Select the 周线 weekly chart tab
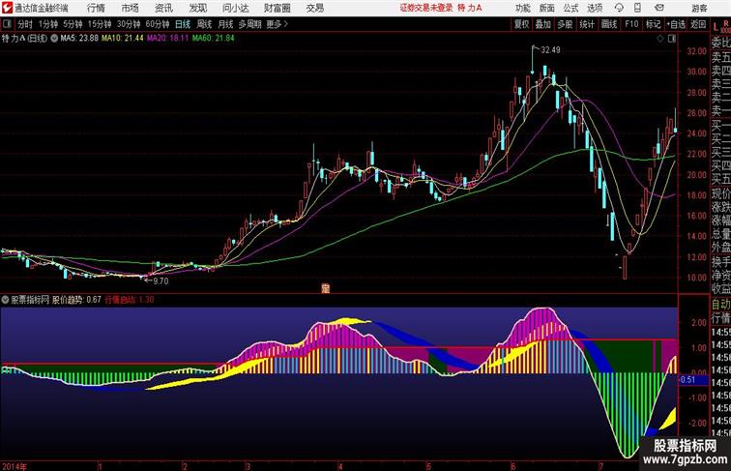 (x=204, y=24)
